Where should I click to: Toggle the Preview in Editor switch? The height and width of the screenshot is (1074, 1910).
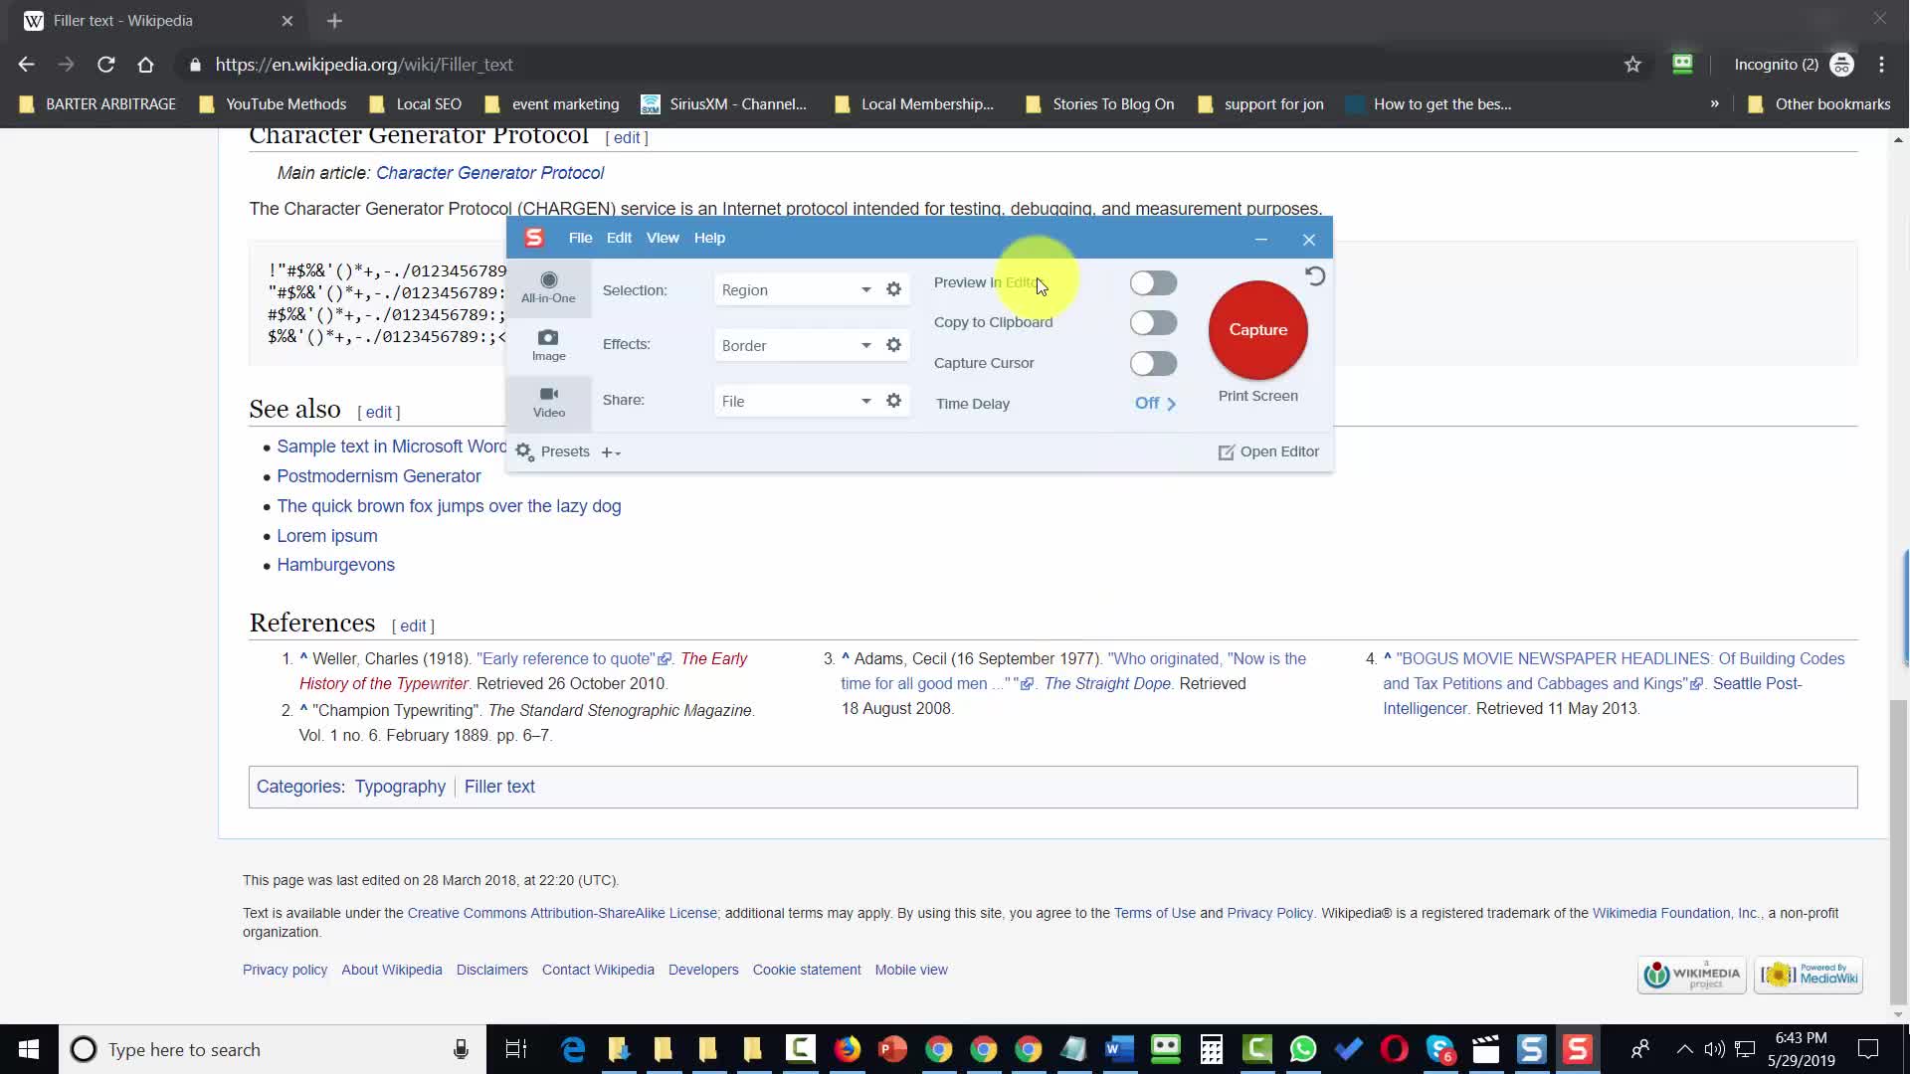coord(1153,283)
